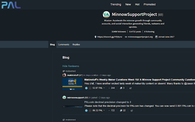Click Hide Resteems link
The width and height of the screenshot is (195, 122).
(71, 66)
